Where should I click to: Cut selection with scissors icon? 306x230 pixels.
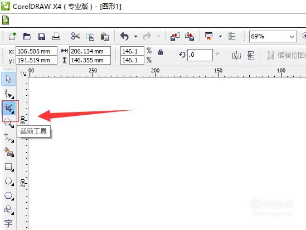click(x=75, y=36)
